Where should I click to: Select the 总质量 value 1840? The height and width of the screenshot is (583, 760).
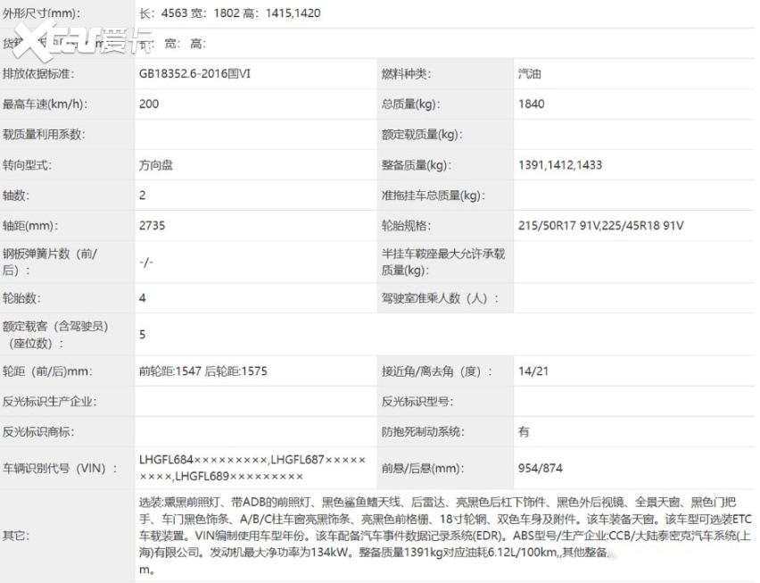coord(531,104)
